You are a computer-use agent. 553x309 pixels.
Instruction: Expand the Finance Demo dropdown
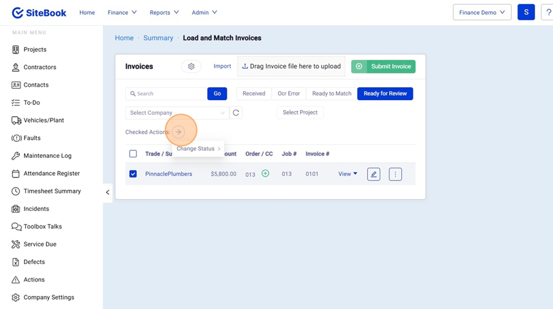[x=482, y=12]
